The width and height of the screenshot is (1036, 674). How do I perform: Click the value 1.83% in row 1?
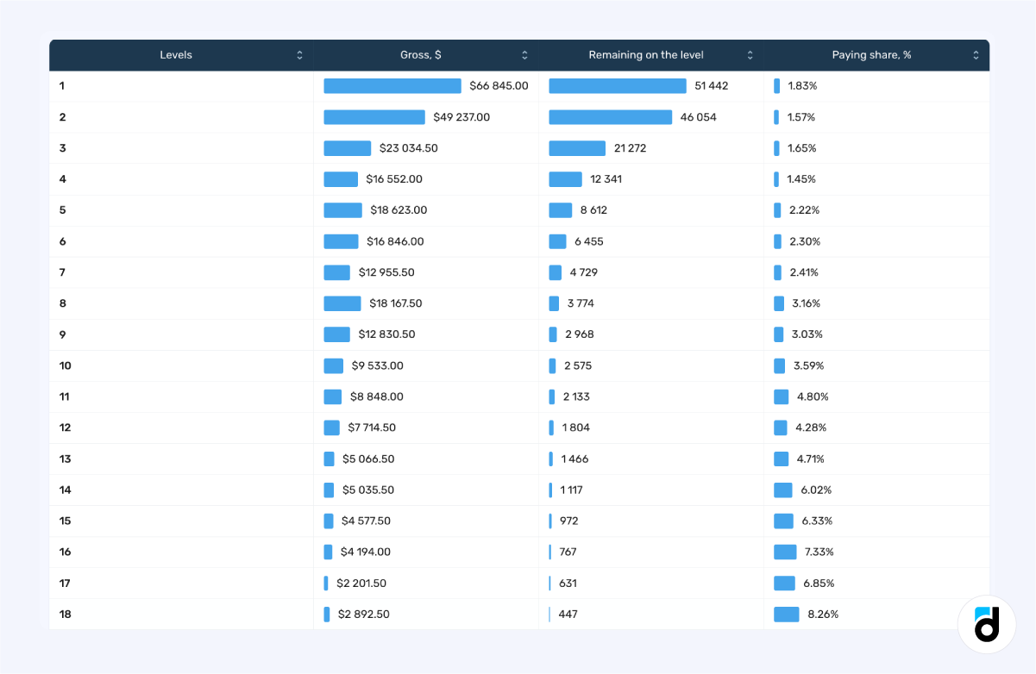tap(801, 85)
